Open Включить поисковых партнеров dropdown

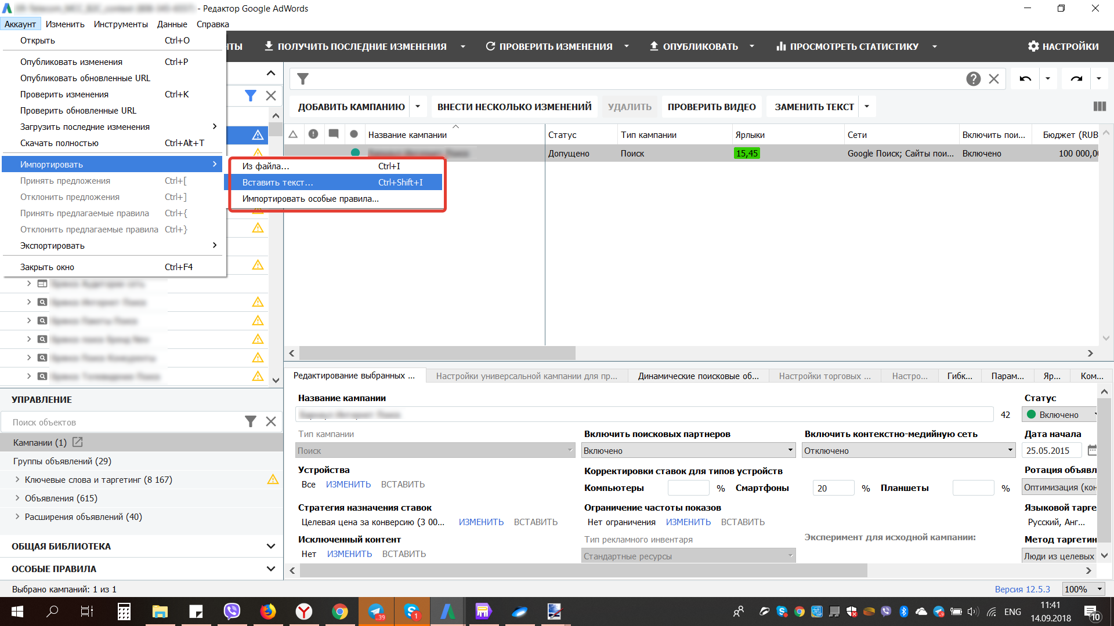tap(688, 450)
